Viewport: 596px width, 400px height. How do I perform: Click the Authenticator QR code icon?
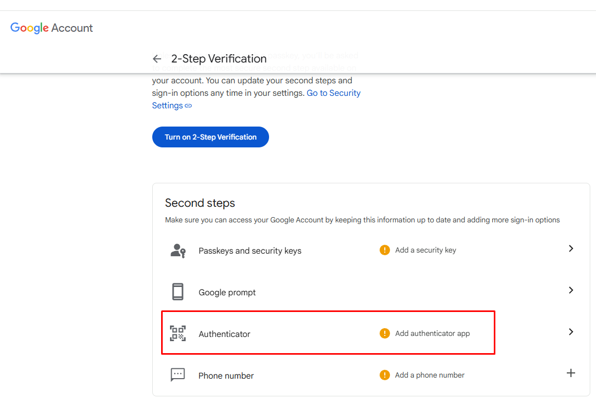(178, 333)
